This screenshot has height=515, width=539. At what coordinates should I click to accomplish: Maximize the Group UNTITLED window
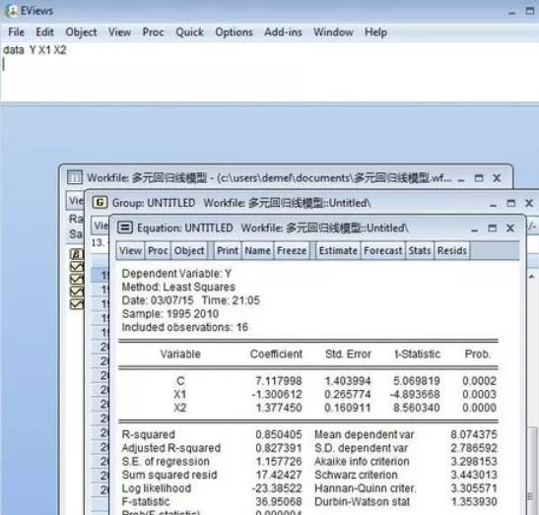pos(511,203)
